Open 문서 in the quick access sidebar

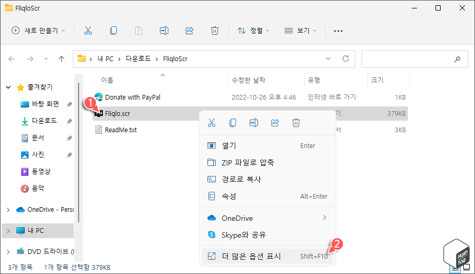point(37,138)
